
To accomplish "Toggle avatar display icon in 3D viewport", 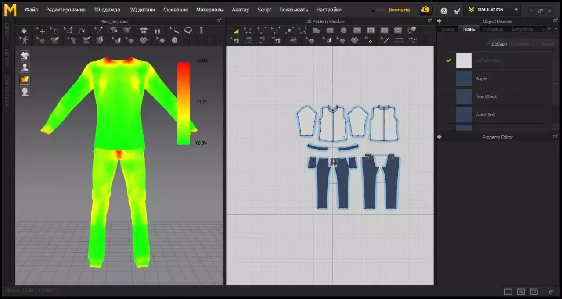I will (25, 68).
